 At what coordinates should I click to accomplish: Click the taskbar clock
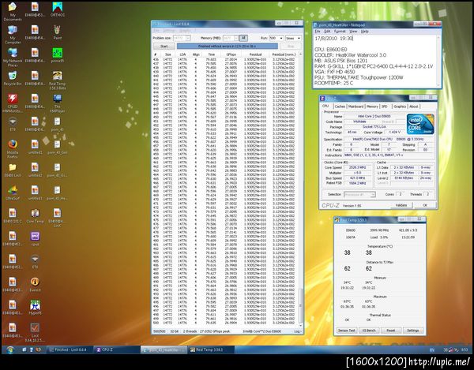pos(464,350)
